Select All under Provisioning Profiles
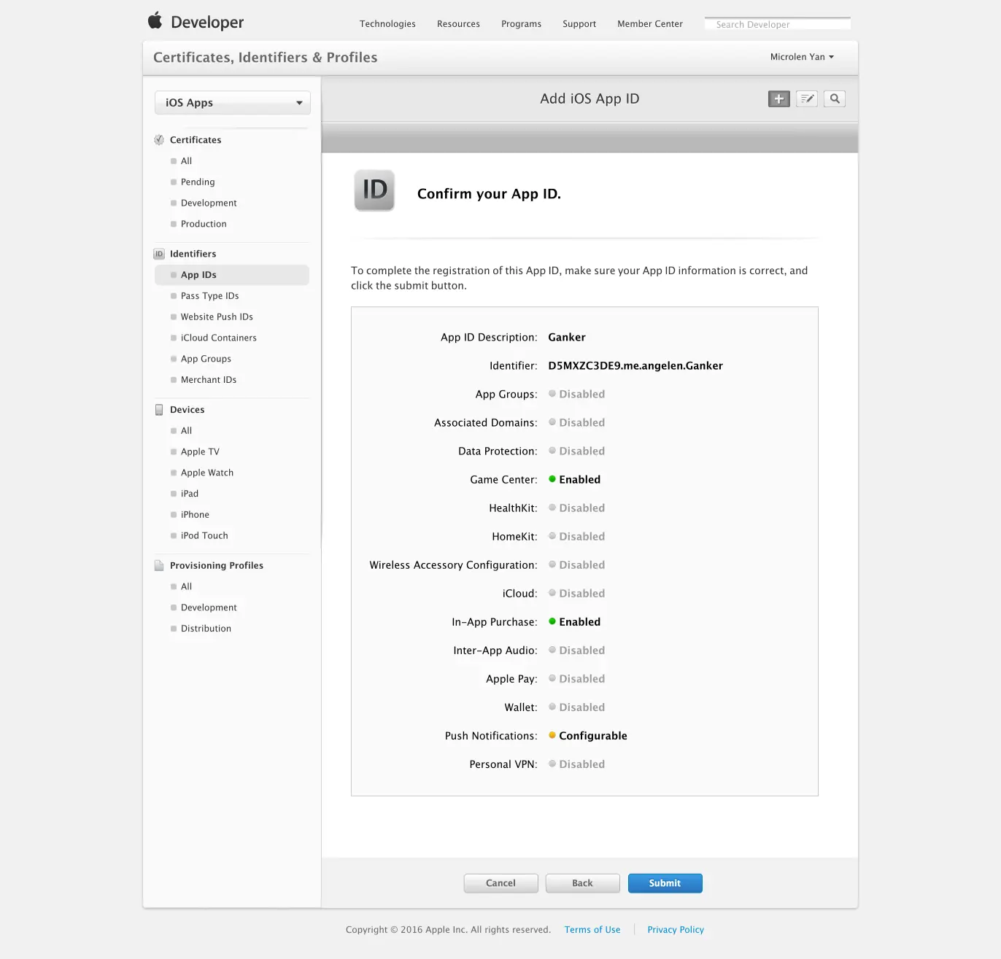Screen dimensions: 1001x959 coord(186,587)
